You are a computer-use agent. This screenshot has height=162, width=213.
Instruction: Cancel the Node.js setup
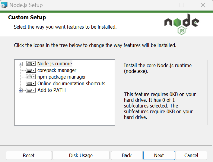[191, 155]
